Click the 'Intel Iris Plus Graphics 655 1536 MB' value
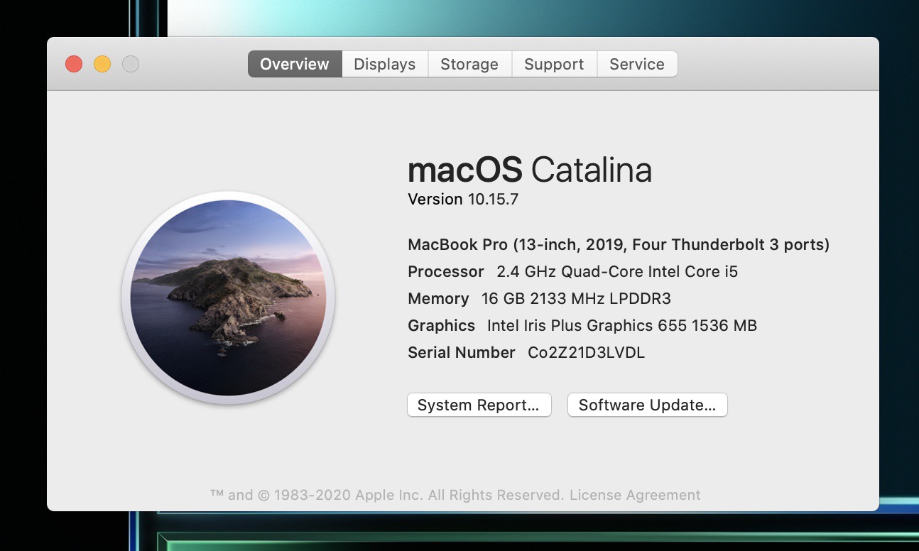Image resolution: width=919 pixels, height=551 pixels. pos(622,325)
